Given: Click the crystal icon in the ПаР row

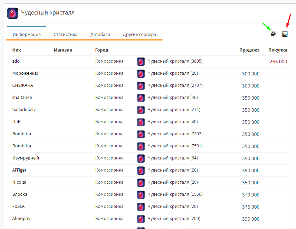Looking at the screenshot, I should [x=141, y=122].
